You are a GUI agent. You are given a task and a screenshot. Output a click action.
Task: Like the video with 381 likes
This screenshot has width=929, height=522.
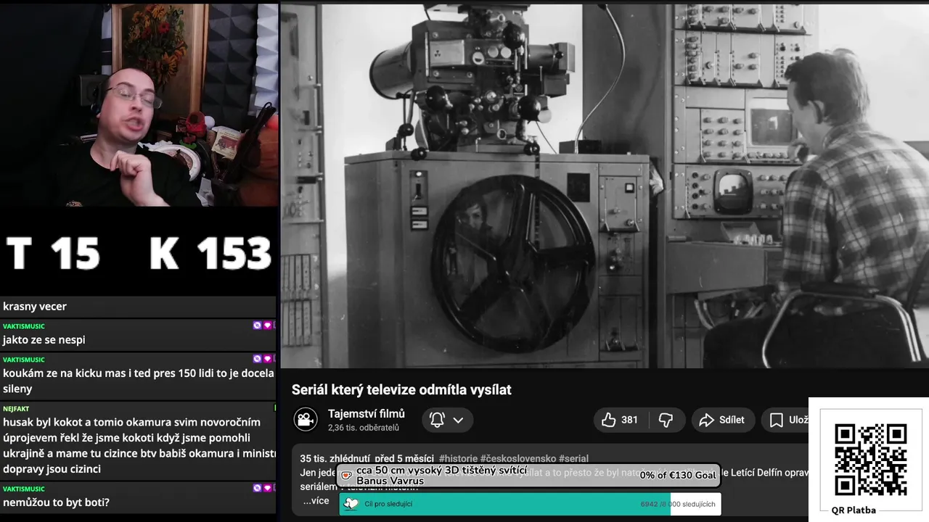[619, 420]
